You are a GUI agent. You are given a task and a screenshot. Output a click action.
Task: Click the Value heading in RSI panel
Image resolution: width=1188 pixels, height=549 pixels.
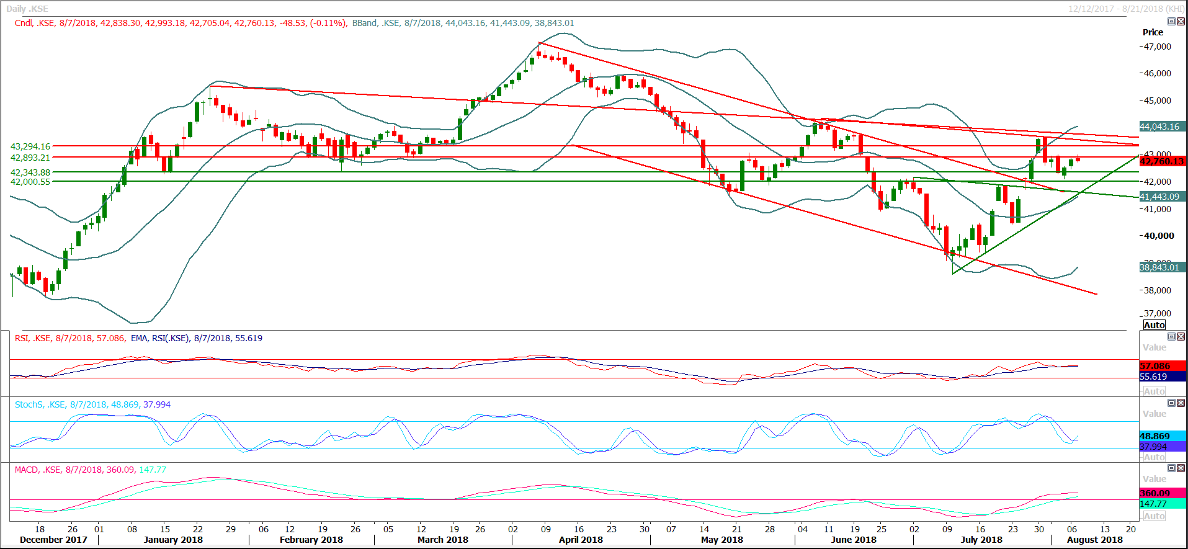click(x=1155, y=347)
